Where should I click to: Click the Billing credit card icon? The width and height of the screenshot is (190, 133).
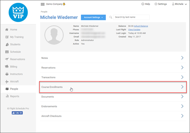coord(7,66)
